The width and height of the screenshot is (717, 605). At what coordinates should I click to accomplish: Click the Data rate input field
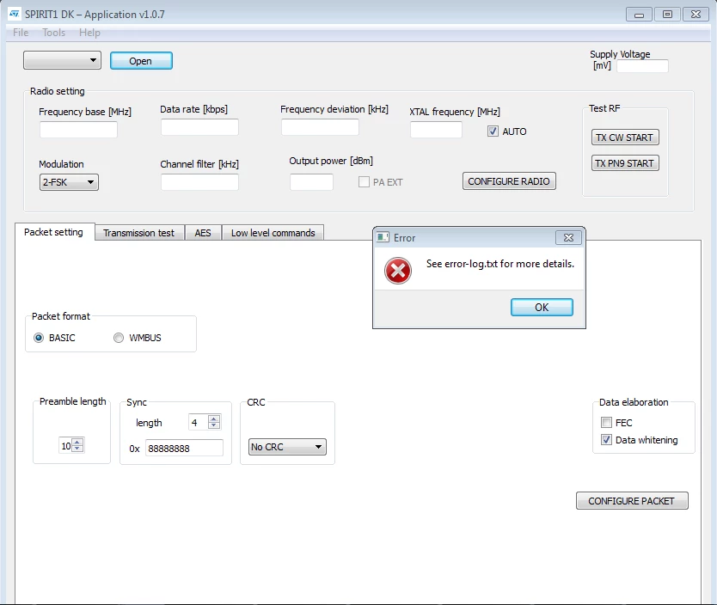(x=199, y=127)
